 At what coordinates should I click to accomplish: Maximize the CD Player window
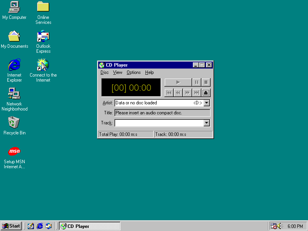coord(202,65)
